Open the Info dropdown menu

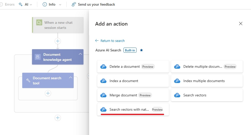coord(52,4)
